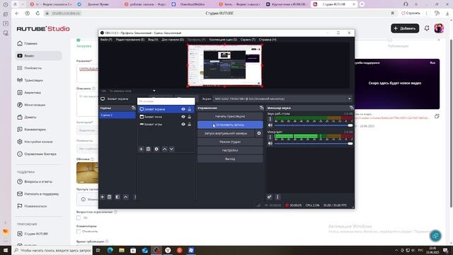
Task: Open the Вид menu in OBS
Action: coord(153,40)
